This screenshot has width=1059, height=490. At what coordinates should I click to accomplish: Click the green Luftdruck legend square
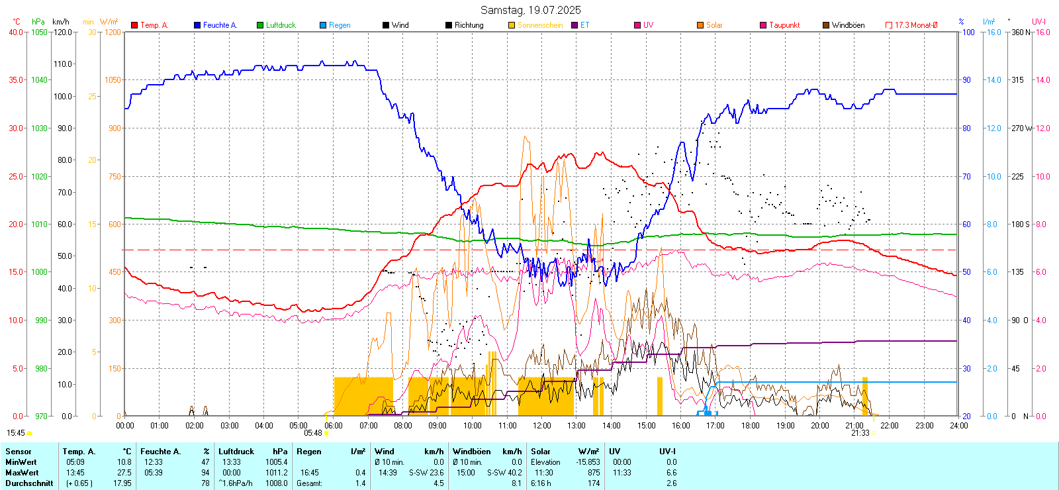coord(260,25)
